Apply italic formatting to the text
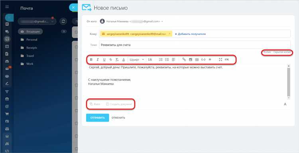 point(98,60)
